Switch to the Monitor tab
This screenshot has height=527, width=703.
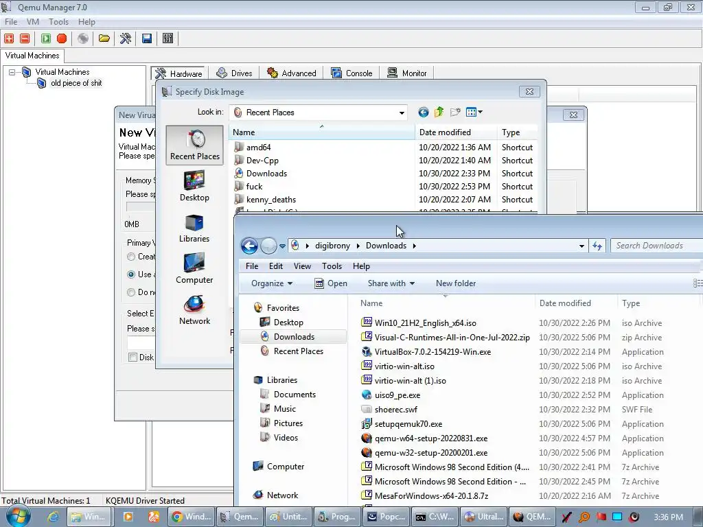coord(407,73)
